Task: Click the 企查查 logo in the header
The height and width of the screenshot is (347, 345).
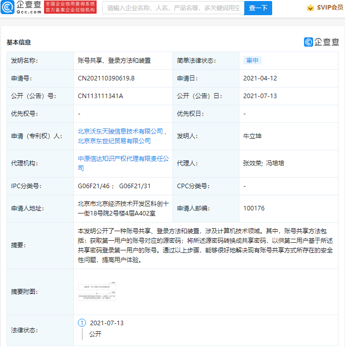Action: 21,7
